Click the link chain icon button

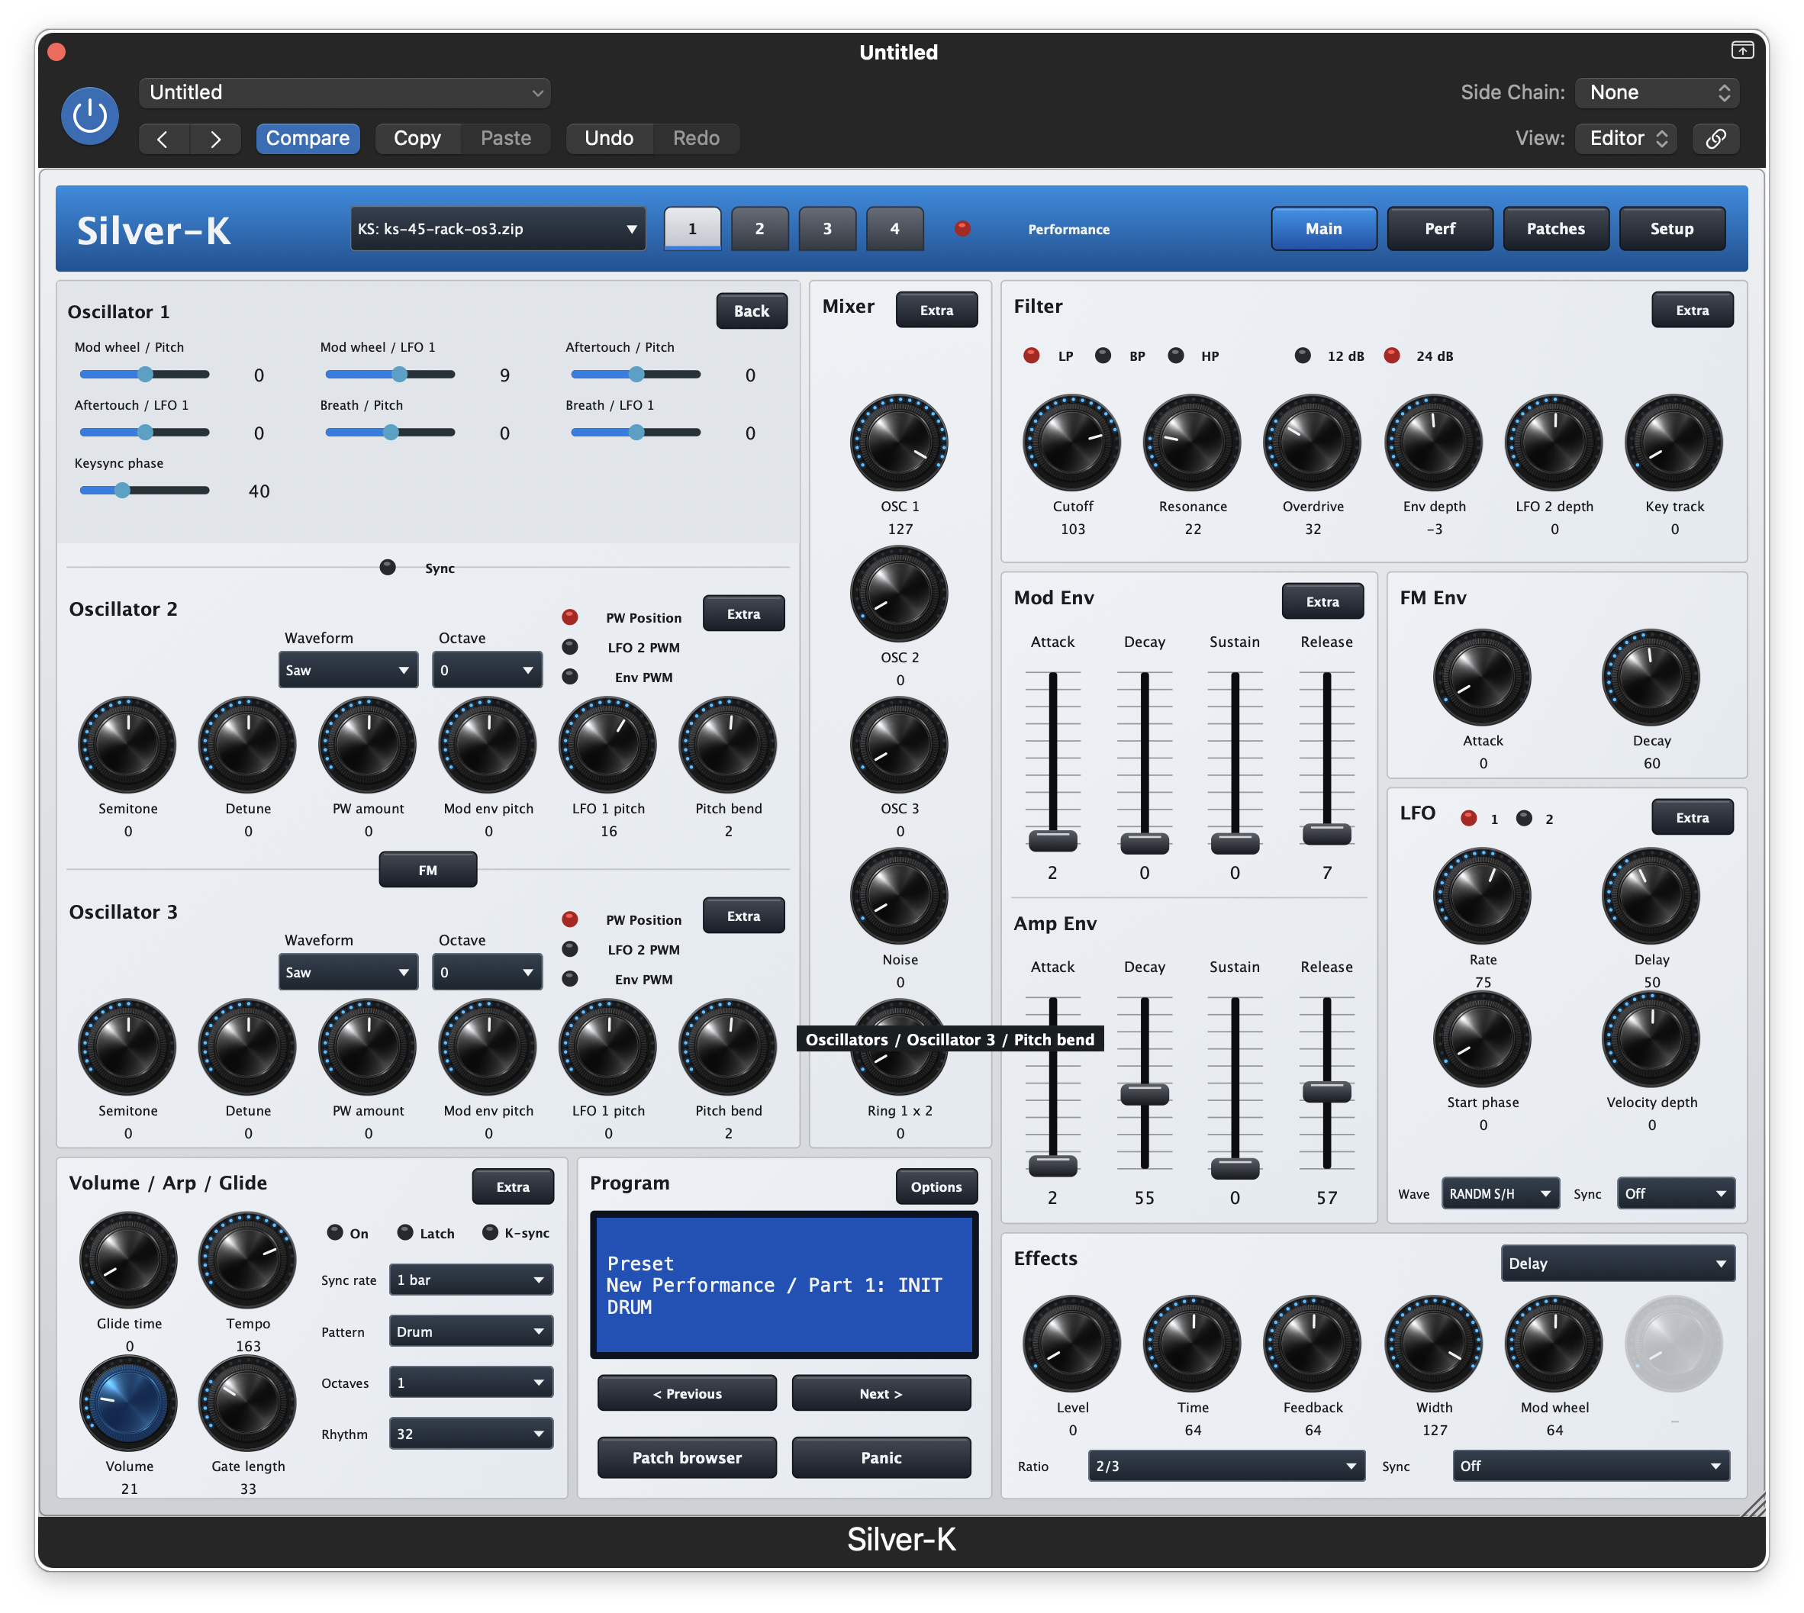1715,138
